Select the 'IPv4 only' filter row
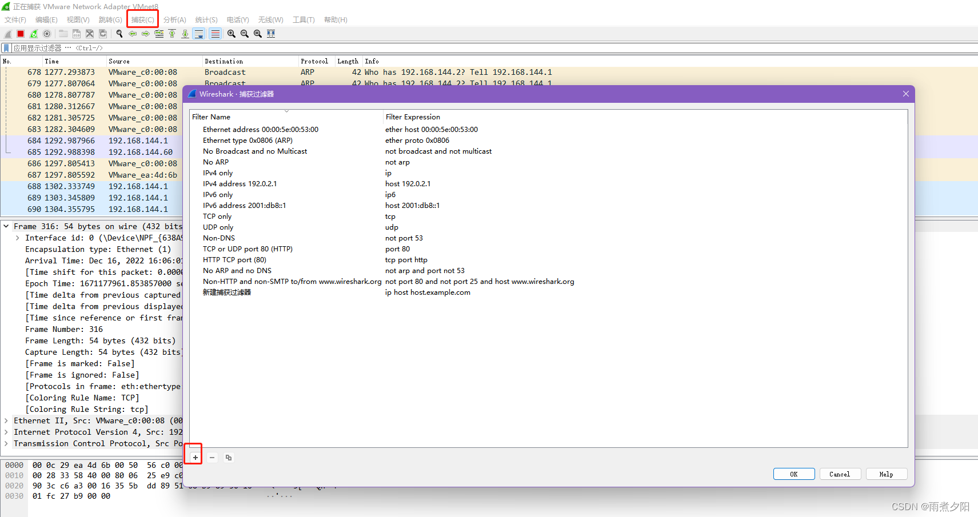 pos(218,173)
